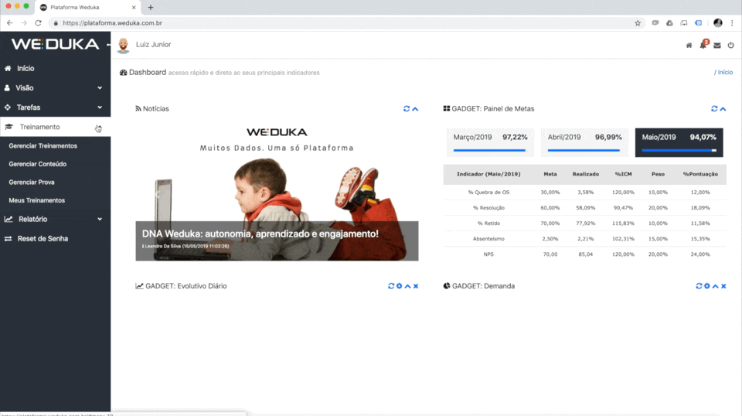Viewport: 742px width, 416px height.
Task: Click the Absenteísmo indicator row
Action: [x=585, y=238]
